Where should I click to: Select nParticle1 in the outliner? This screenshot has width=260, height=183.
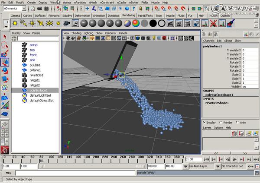36,75
